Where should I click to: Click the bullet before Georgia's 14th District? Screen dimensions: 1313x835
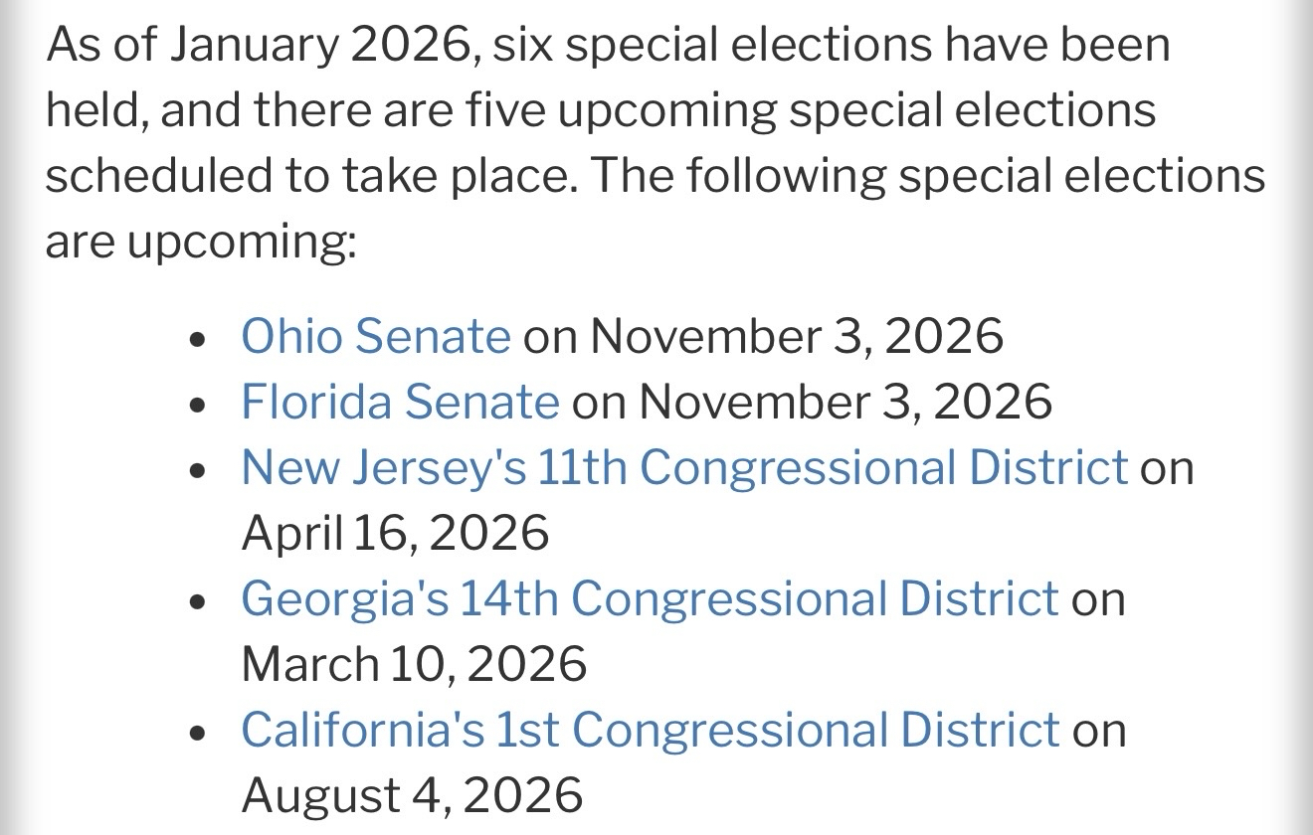(x=200, y=600)
